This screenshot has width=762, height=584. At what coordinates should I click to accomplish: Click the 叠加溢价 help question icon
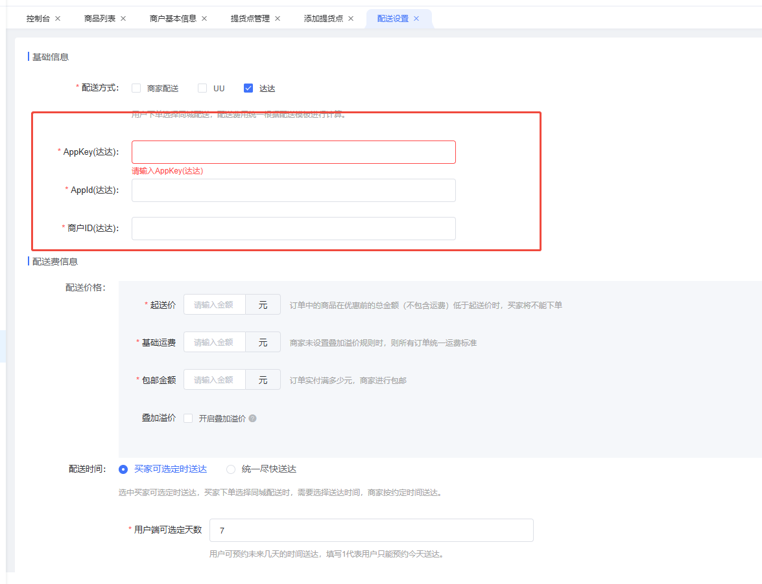(x=253, y=418)
